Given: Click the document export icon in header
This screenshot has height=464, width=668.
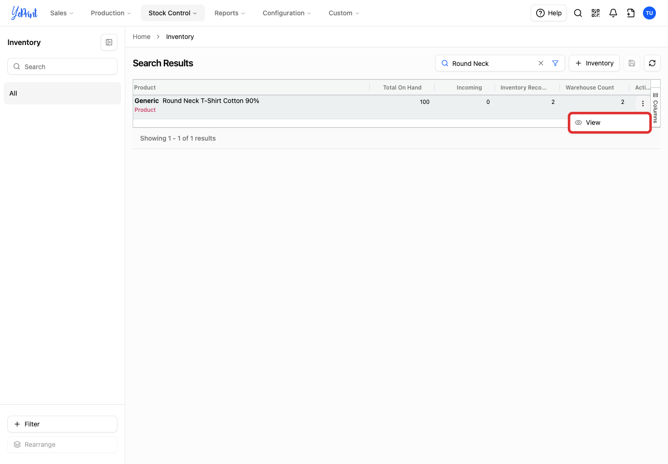Looking at the screenshot, I should (631, 13).
